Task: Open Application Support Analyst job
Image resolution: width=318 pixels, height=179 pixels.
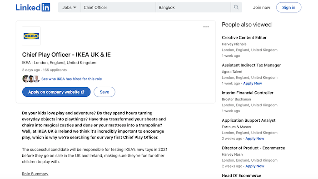Action: tap(248, 120)
